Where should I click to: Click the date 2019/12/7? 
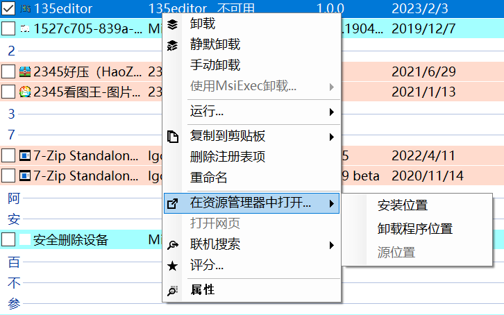click(423, 29)
